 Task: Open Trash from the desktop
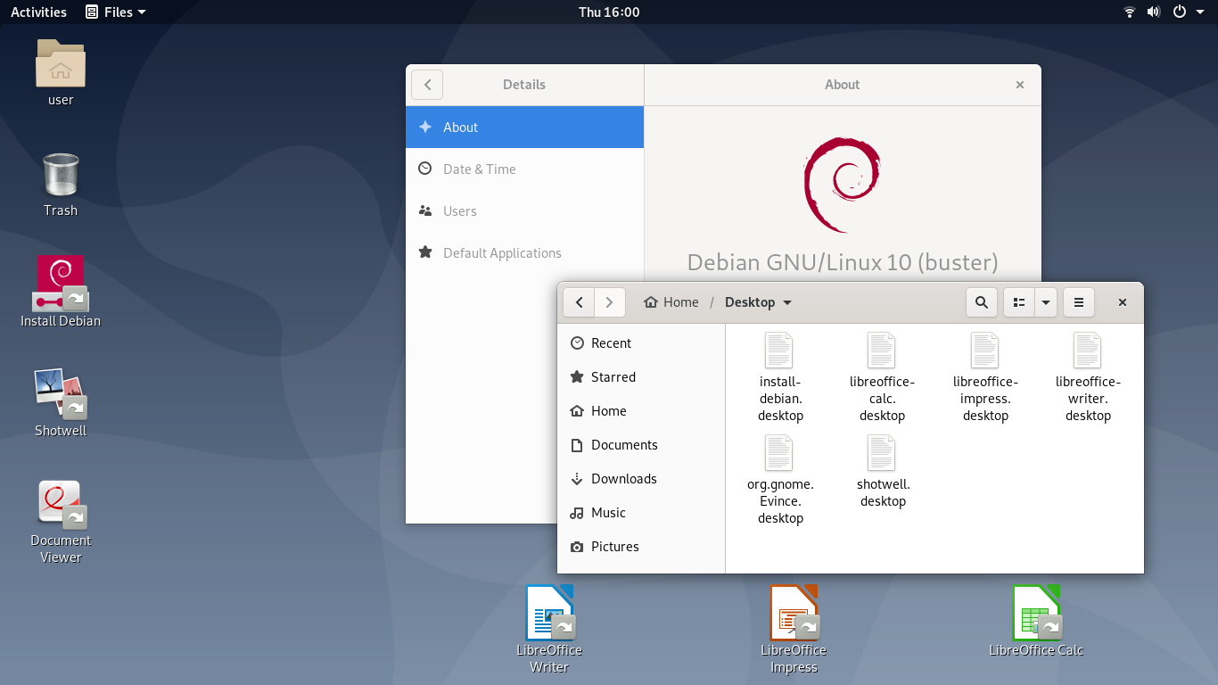tap(60, 185)
